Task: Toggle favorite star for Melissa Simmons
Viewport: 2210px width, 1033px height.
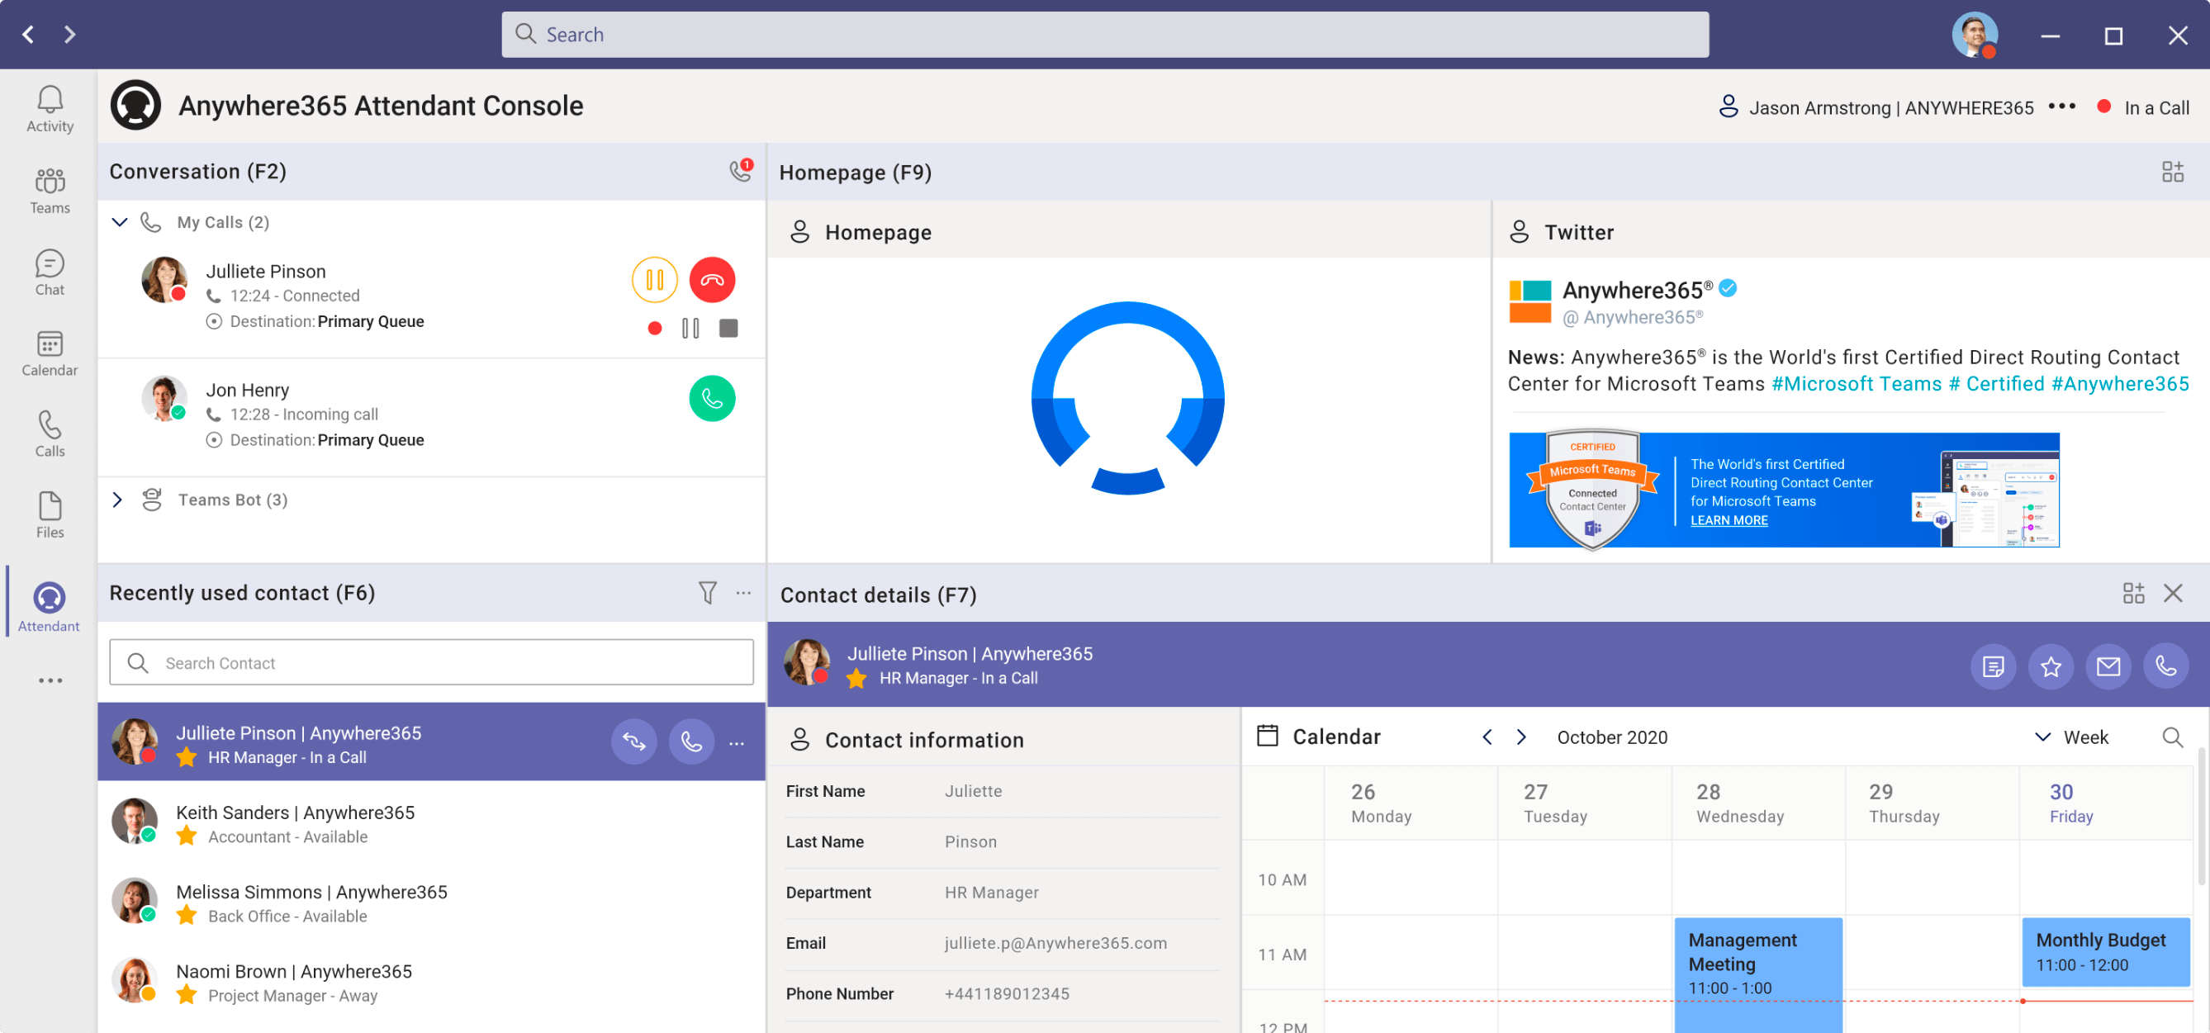Action: [x=186, y=916]
